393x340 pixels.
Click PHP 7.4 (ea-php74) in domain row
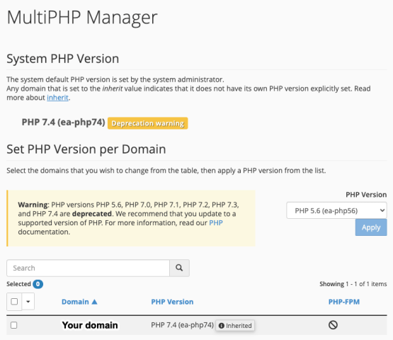coord(182,325)
